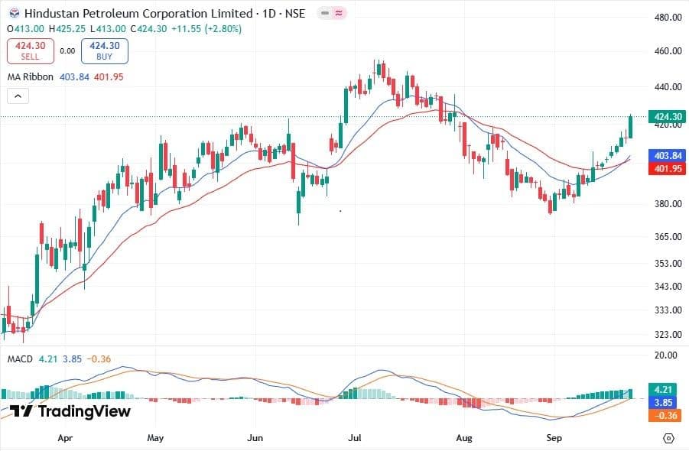This screenshot has width=689, height=451.
Task: Click the Hindustan Petroleum Corporation Limited symbol title
Action: click(x=138, y=14)
